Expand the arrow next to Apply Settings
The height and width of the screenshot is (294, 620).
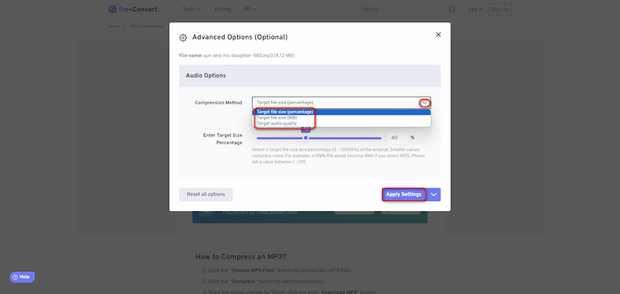pos(434,194)
